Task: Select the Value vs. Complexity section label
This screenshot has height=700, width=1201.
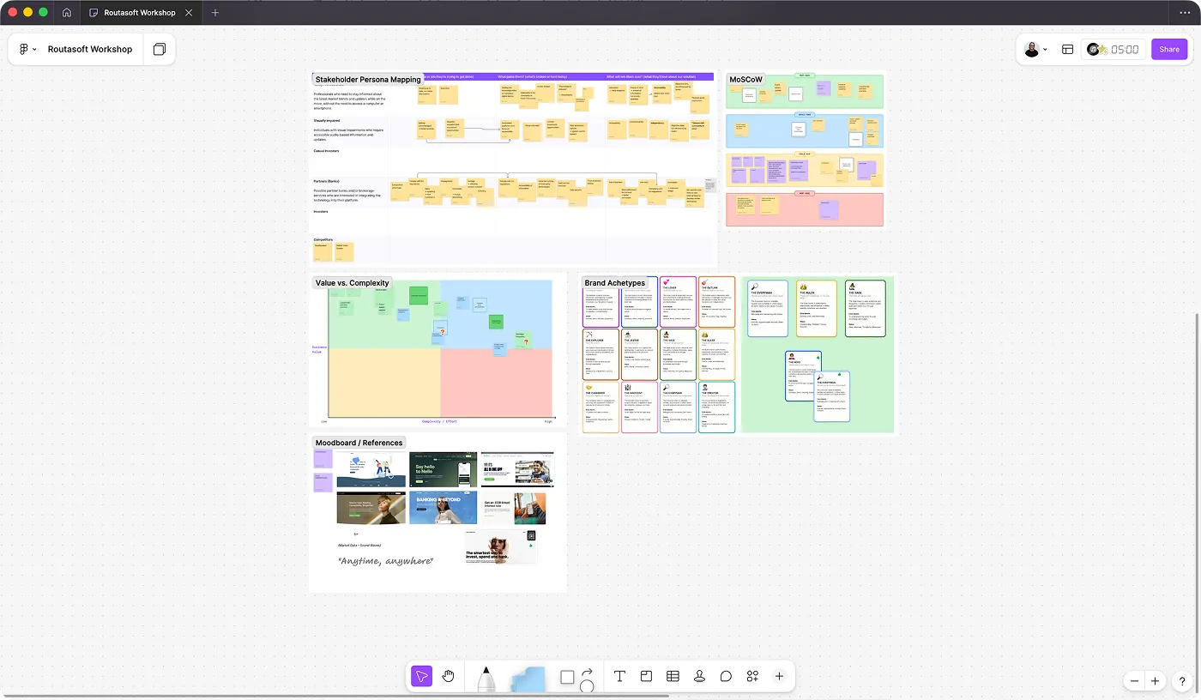Action: [352, 283]
